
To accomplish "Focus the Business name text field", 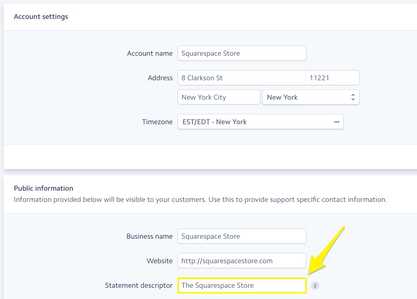I will coord(242,236).
